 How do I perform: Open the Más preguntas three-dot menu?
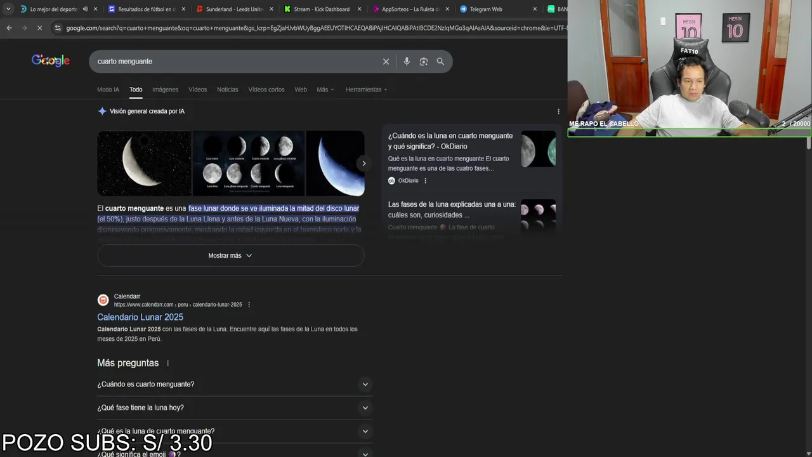[x=168, y=363]
